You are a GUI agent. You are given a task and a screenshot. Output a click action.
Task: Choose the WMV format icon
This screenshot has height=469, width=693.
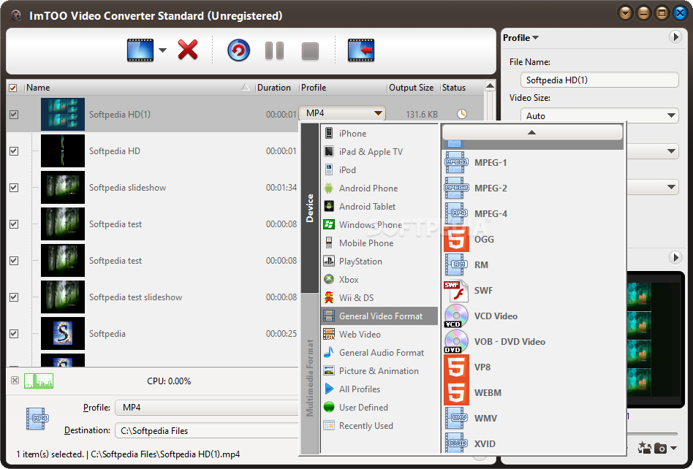[x=456, y=418]
